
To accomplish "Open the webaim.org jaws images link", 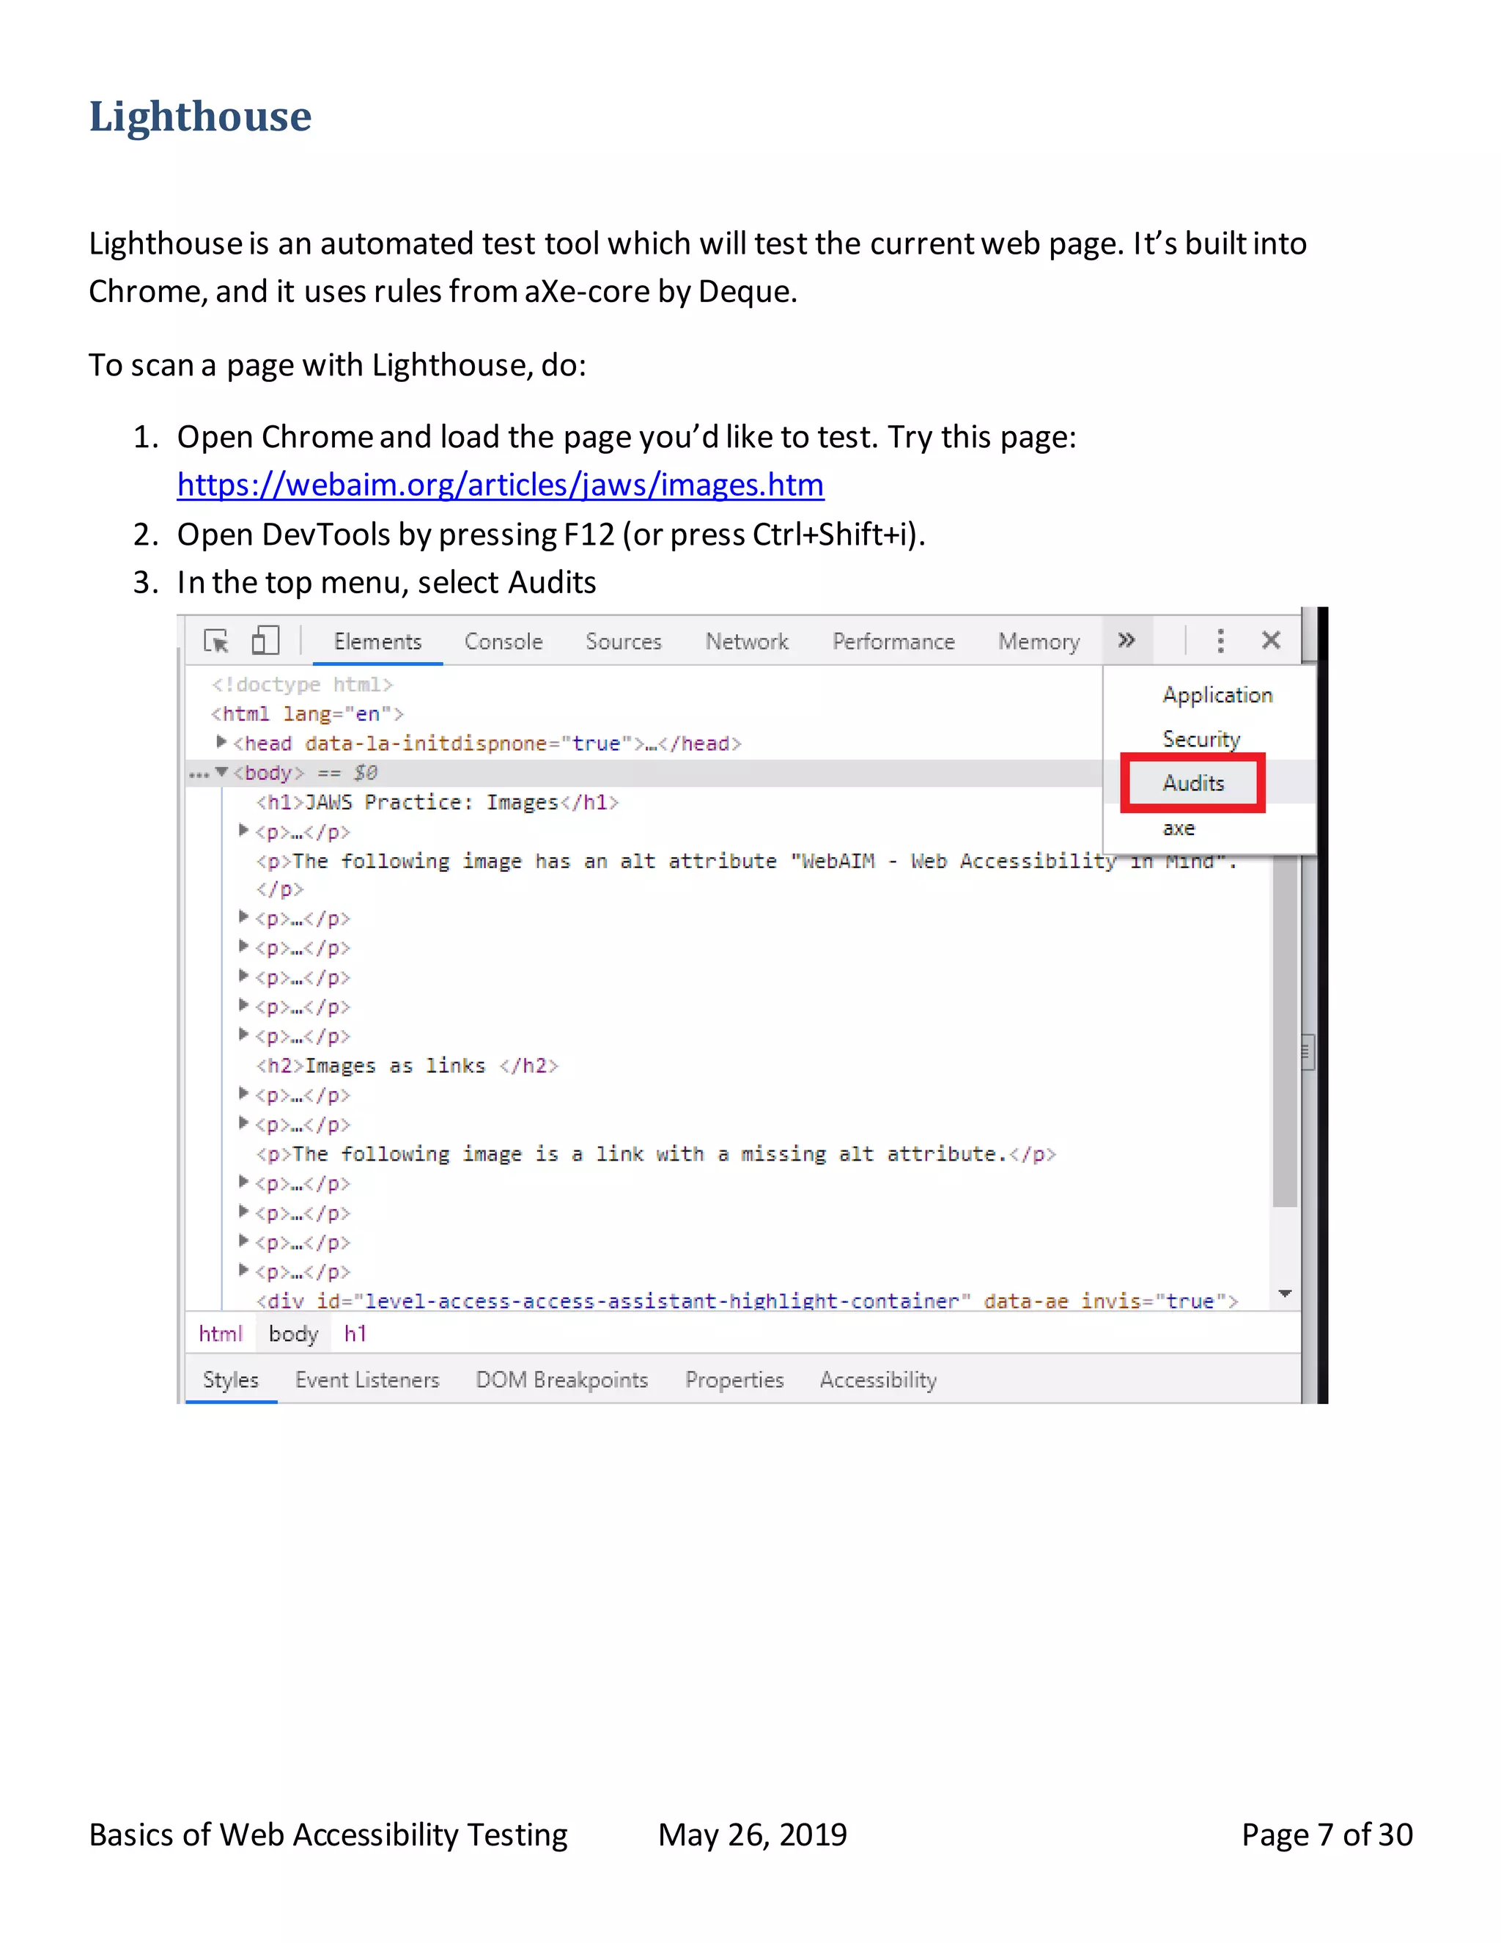I will pos(501,485).
